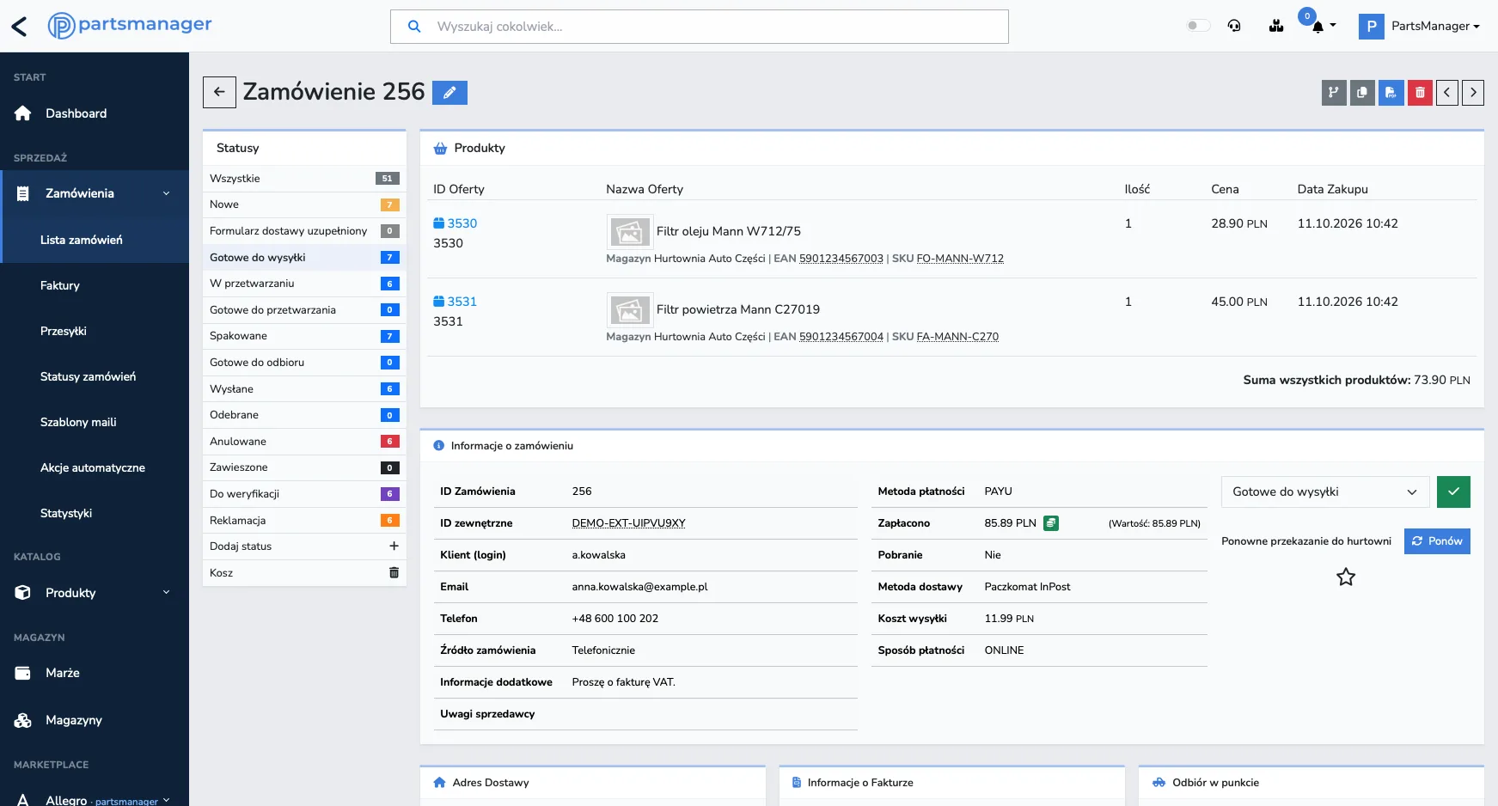Click the plus icon for Dodaj status
Screen dimensions: 1498x806
394,546
